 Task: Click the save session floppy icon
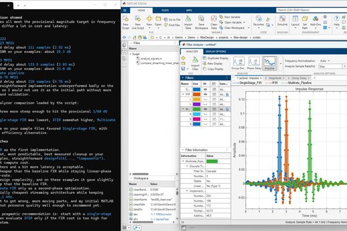183,69
